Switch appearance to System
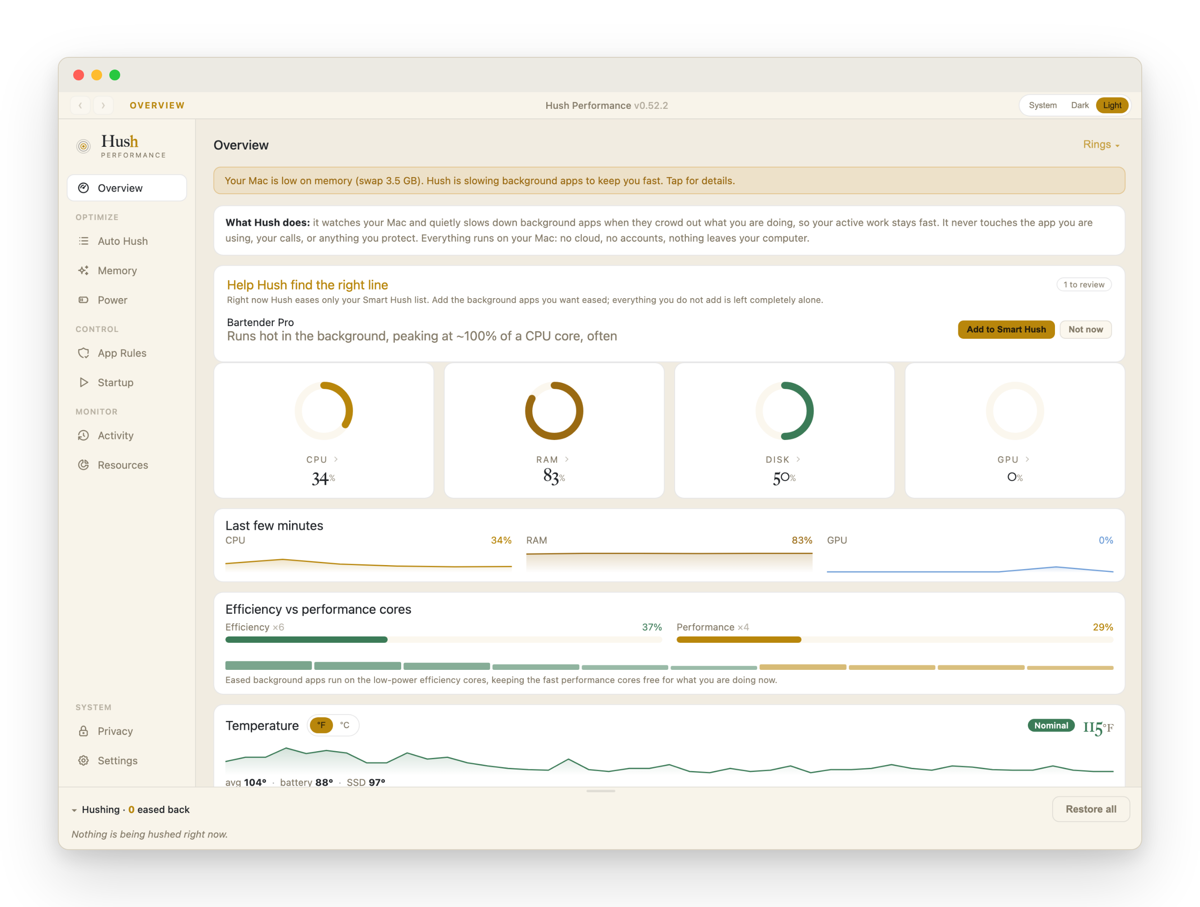The width and height of the screenshot is (1200, 907). [x=1042, y=105]
